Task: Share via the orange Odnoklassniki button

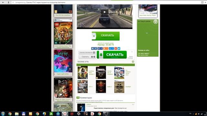Action: tap(106, 49)
